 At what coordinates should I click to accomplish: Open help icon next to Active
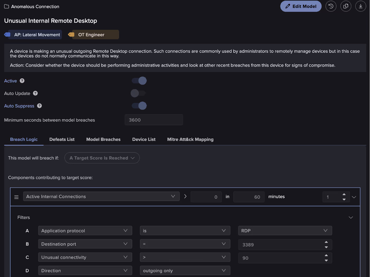[22, 81]
